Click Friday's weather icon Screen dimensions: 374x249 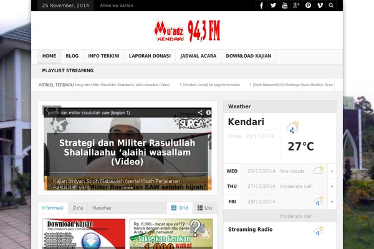pos(318,200)
